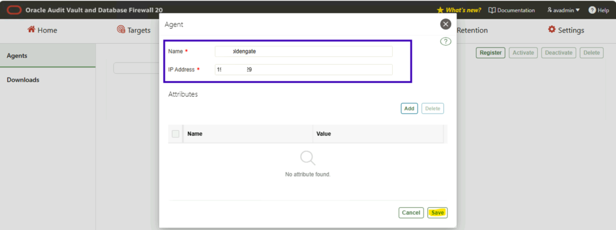
Task: Cancel the Agent dialog
Action: pyautogui.click(x=411, y=213)
